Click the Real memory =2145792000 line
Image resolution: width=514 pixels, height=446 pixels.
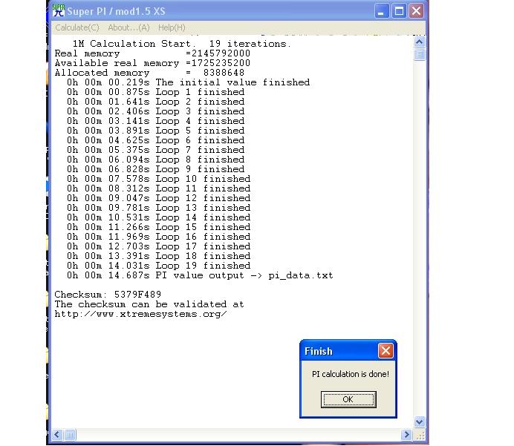[x=152, y=53]
